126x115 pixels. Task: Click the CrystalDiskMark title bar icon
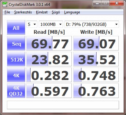pos(5,4)
